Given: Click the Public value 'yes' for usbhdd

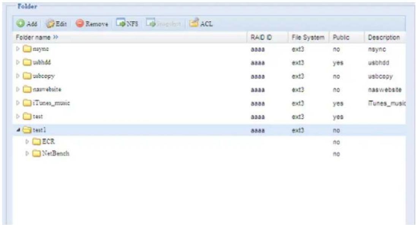Looking at the screenshot, I should 338,63.
